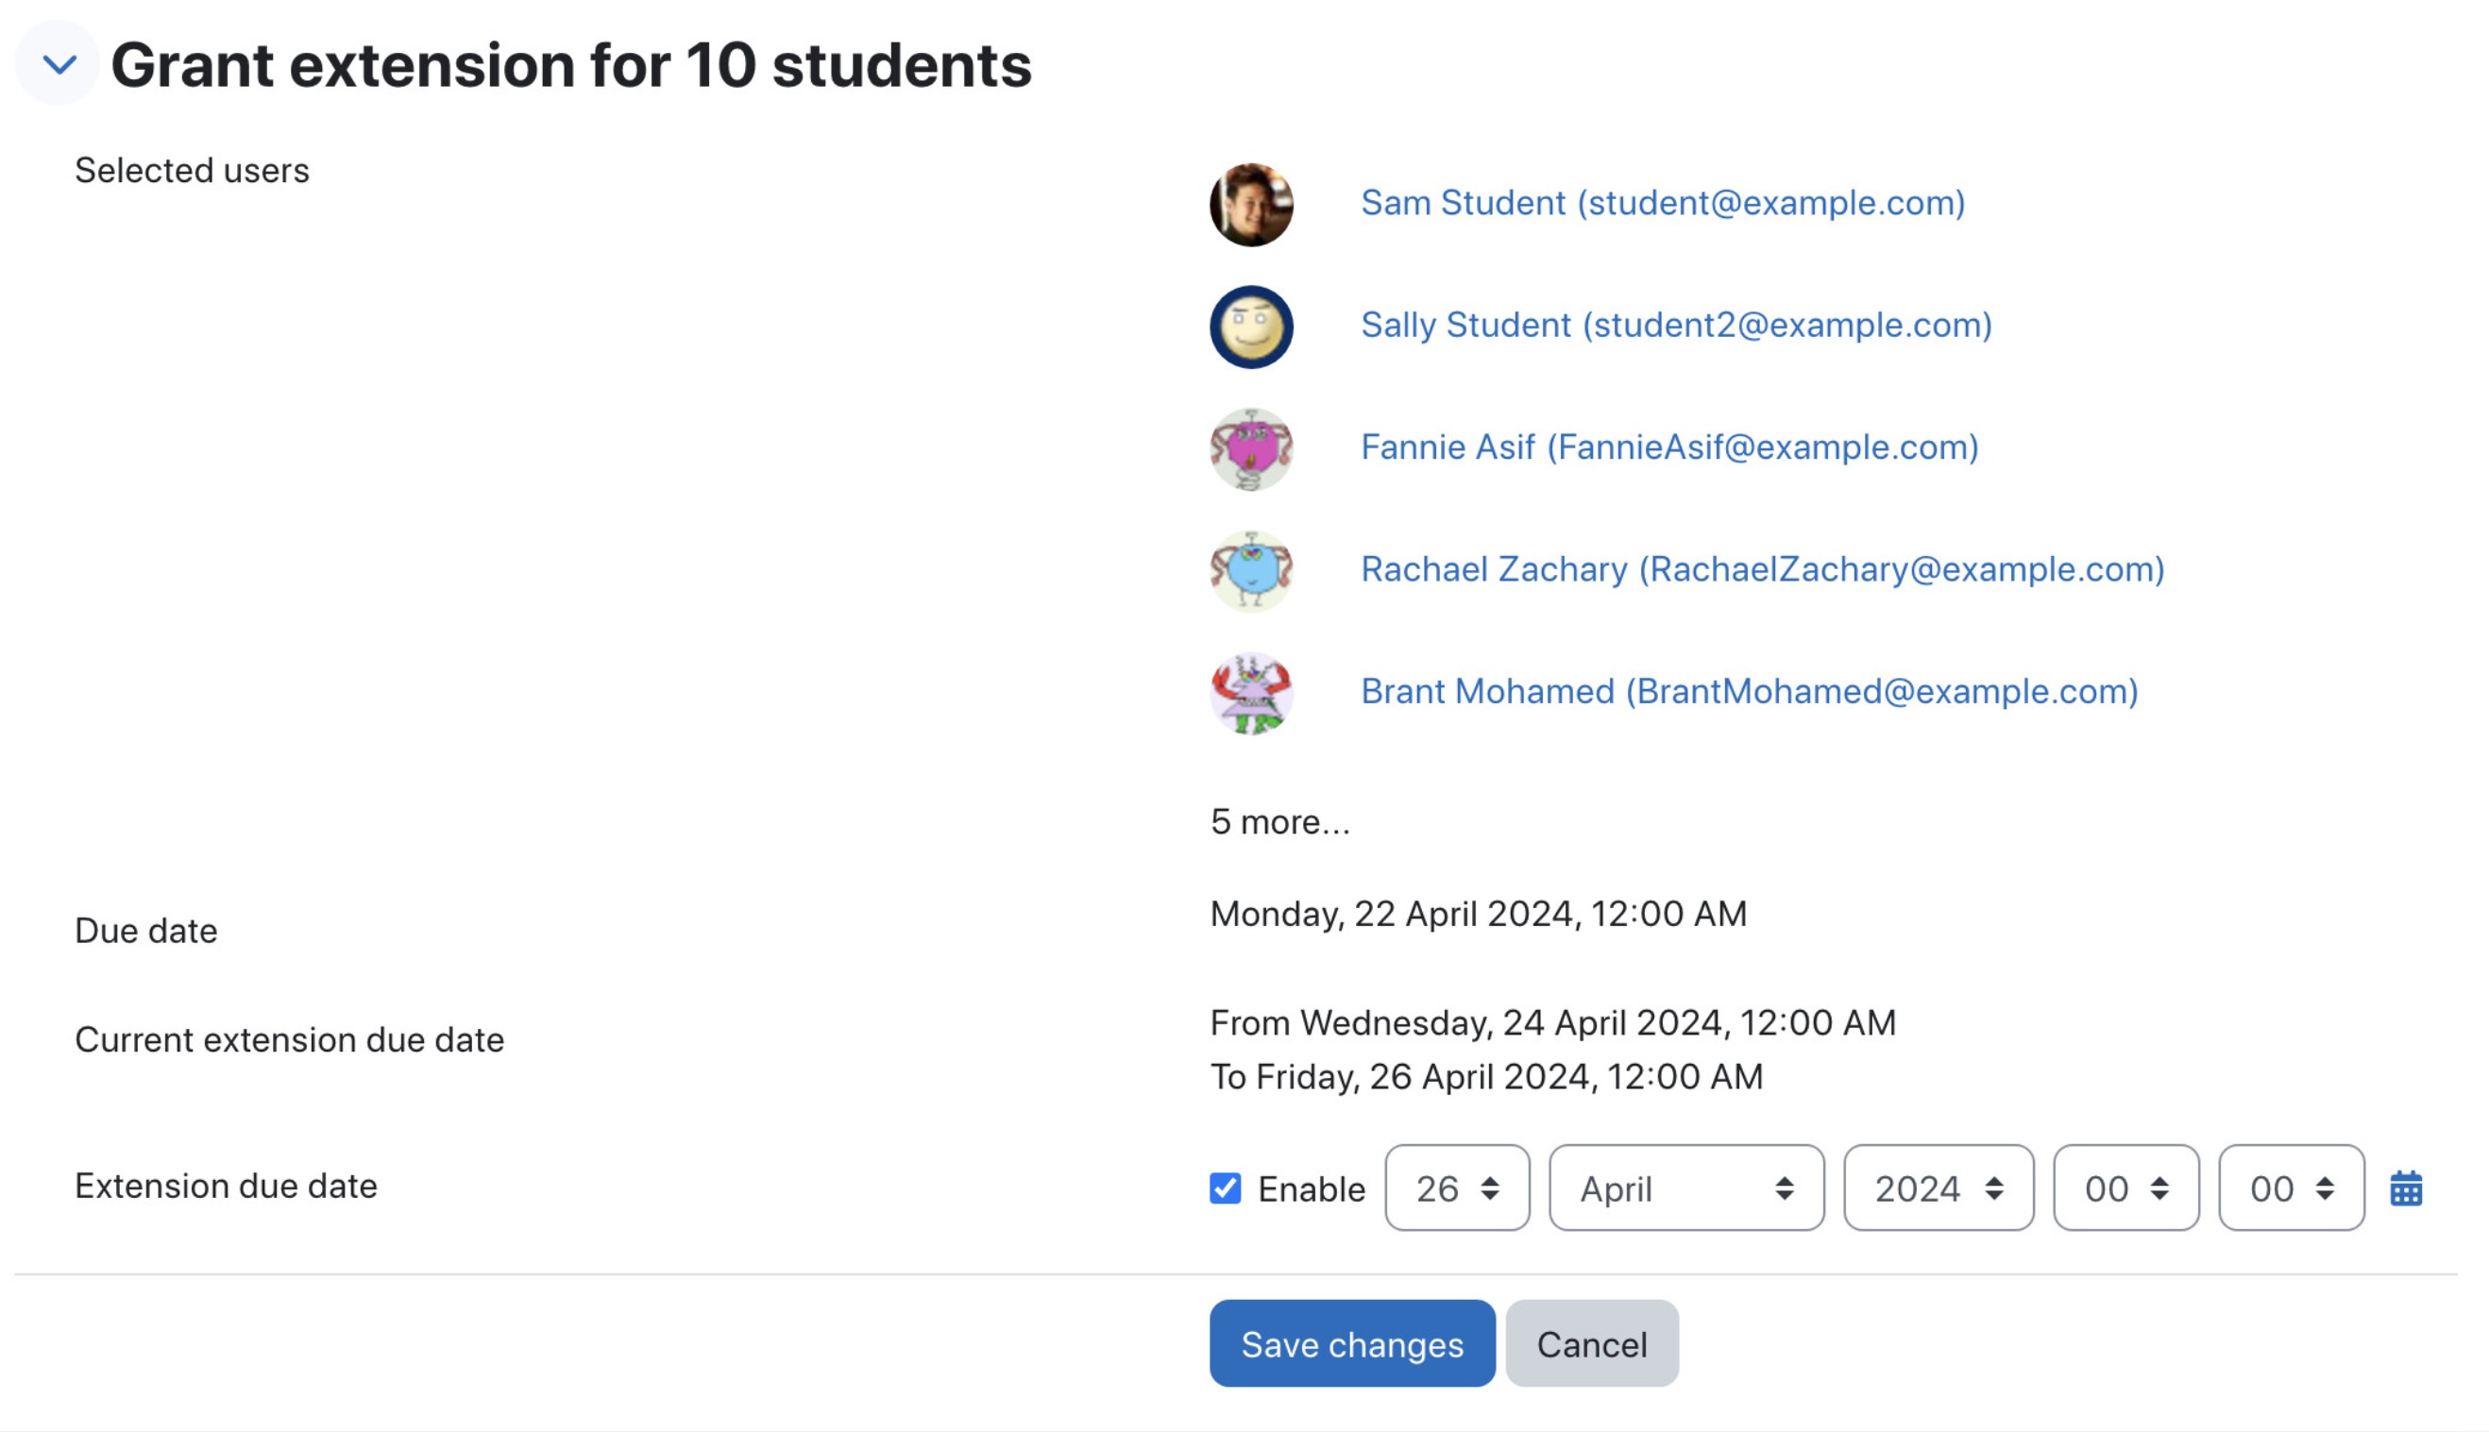The height and width of the screenshot is (1432, 2489).
Task: Open Rachael Zachary's profile link
Action: (x=1763, y=568)
